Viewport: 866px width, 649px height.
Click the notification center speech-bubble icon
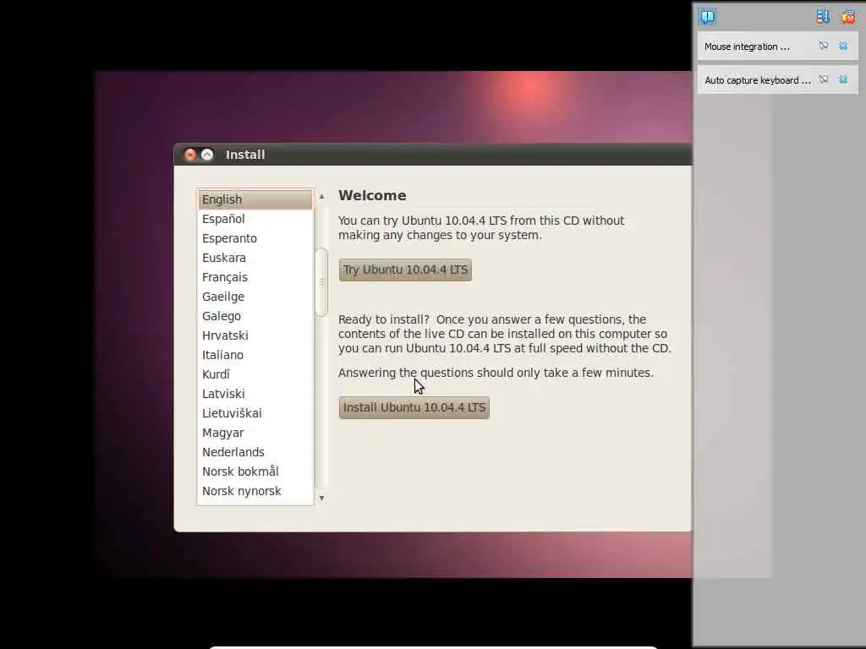pos(708,17)
